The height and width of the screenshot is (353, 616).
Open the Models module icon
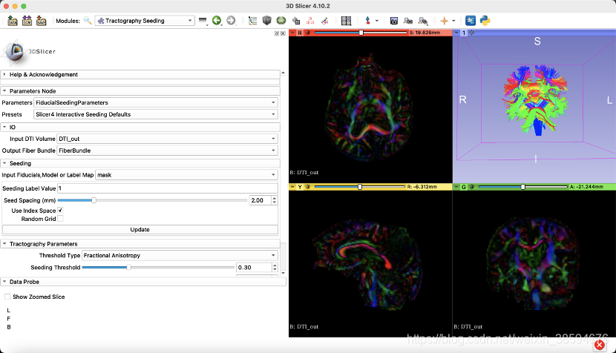281,21
